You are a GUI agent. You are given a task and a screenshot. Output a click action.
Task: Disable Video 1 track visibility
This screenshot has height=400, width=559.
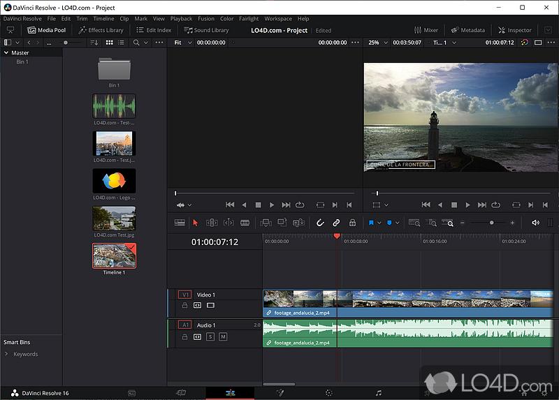click(x=211, y=305)
